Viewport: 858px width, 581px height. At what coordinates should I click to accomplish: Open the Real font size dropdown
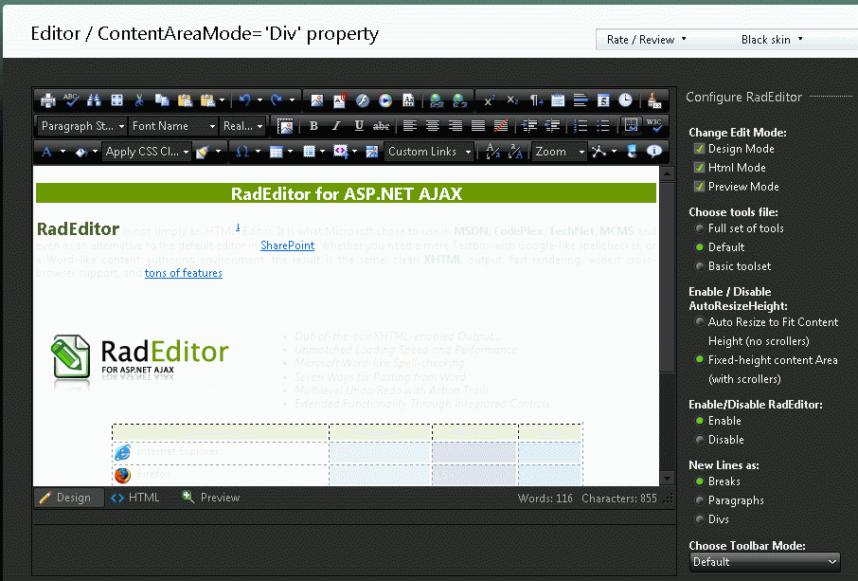click(x=243, y=126)
